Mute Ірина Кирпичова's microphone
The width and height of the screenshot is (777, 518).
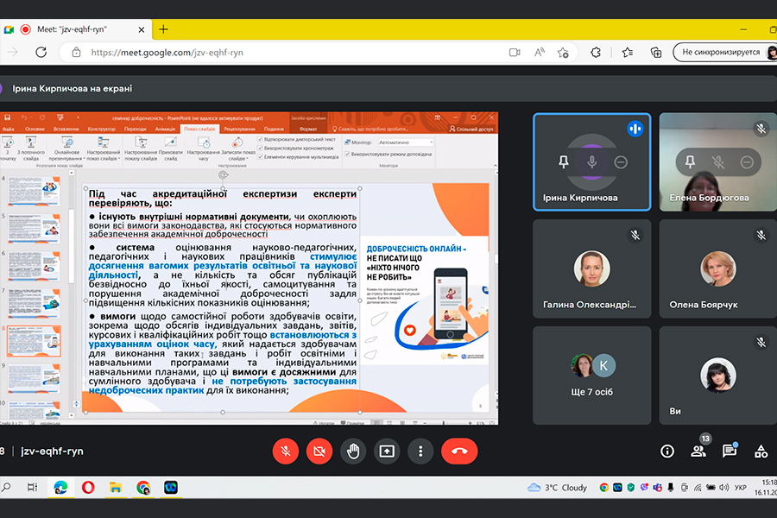[591, 162]
